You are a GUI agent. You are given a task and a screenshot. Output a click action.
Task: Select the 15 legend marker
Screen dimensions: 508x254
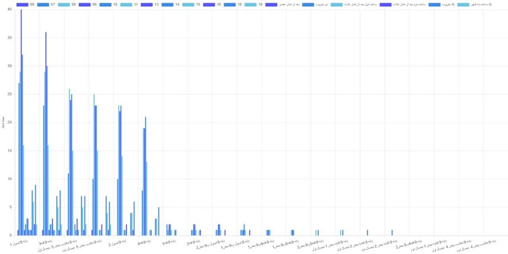188,4
